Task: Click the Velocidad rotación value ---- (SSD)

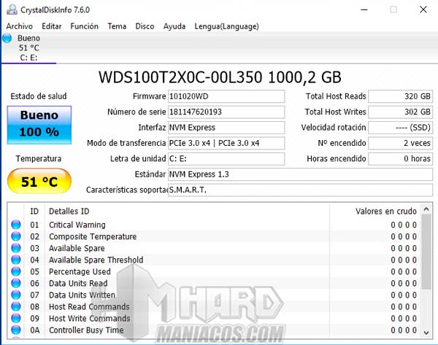Action: (x=401, y=128)
